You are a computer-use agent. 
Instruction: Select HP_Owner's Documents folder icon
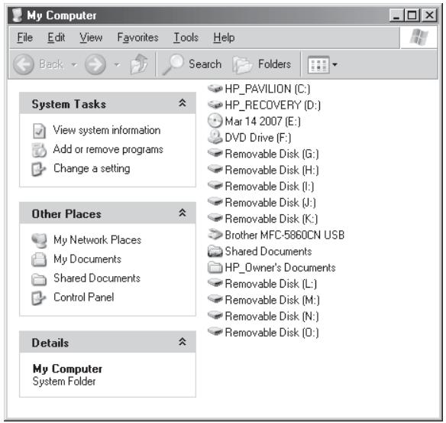[x=215, y=267]
